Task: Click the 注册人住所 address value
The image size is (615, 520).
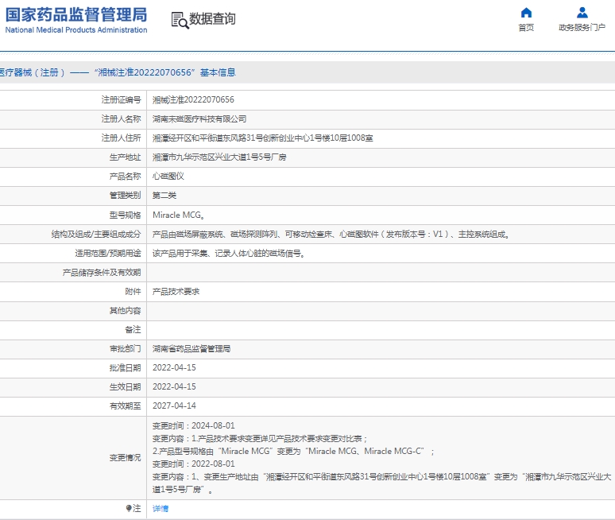Action: click(x=263, y=138)
